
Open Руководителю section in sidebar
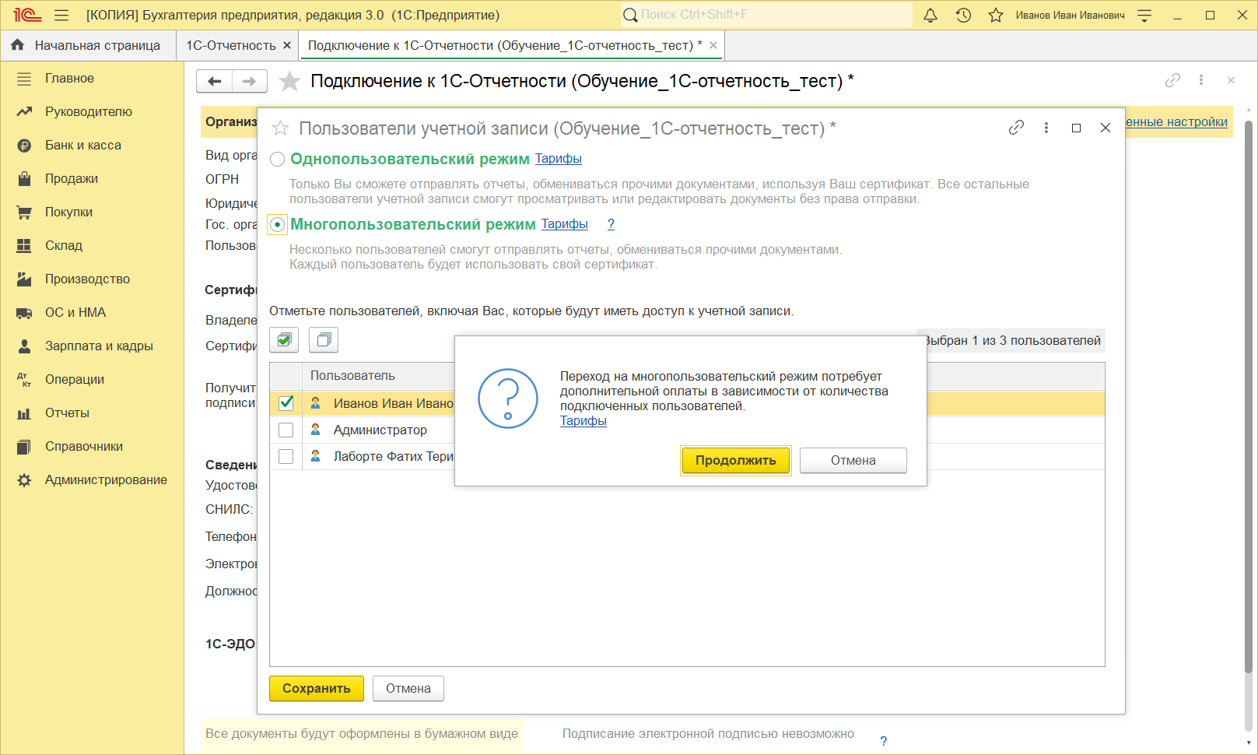tap(89, 112)
